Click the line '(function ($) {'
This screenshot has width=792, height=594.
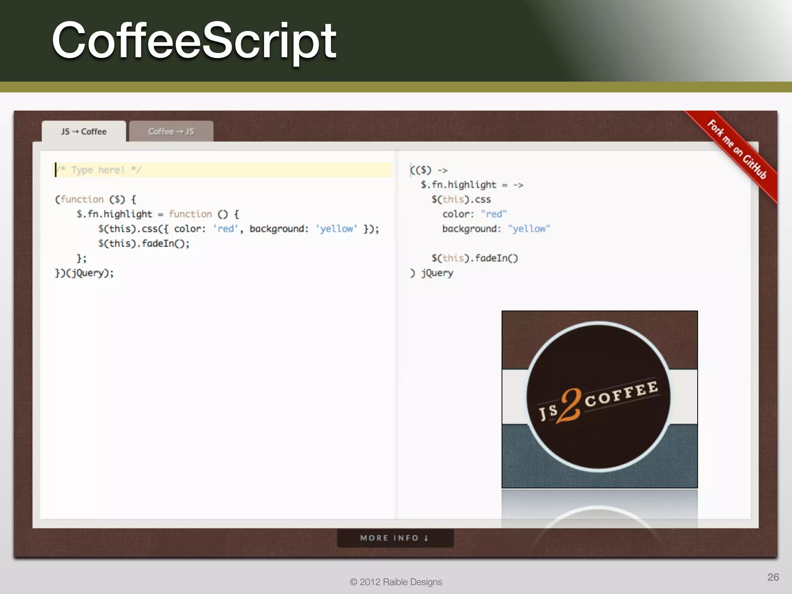coord(96,200)
